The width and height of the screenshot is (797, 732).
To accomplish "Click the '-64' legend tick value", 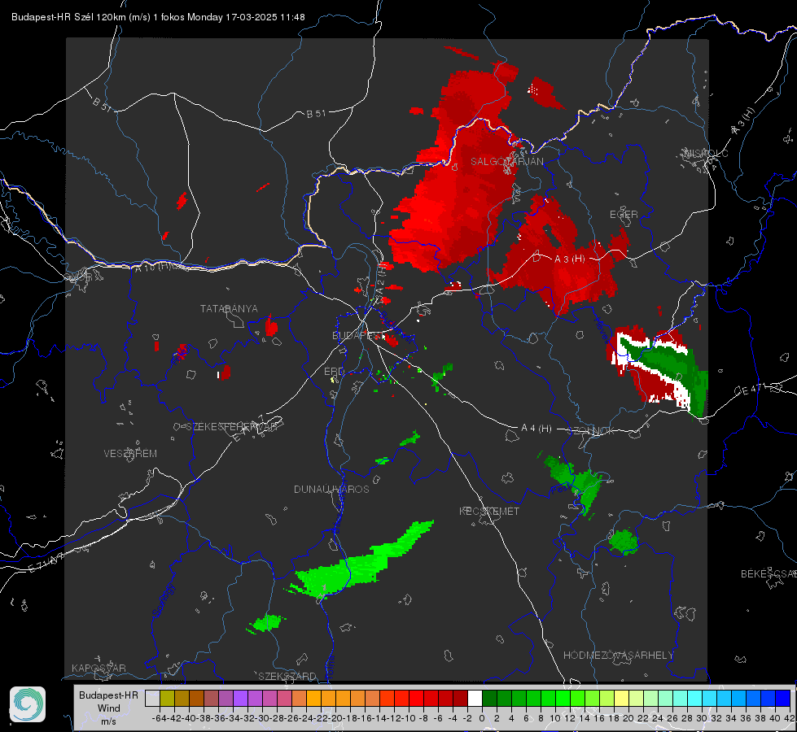I will pyautogui.click(x=160, y=718).
